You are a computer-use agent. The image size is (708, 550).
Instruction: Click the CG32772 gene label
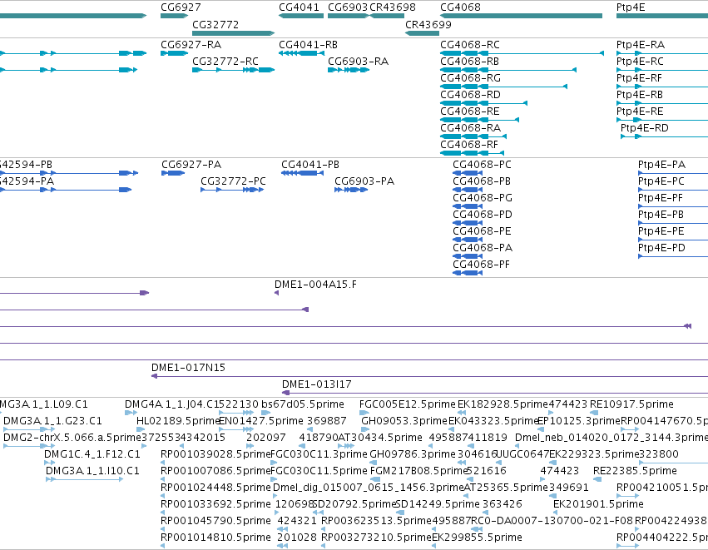tap(215, 24)
